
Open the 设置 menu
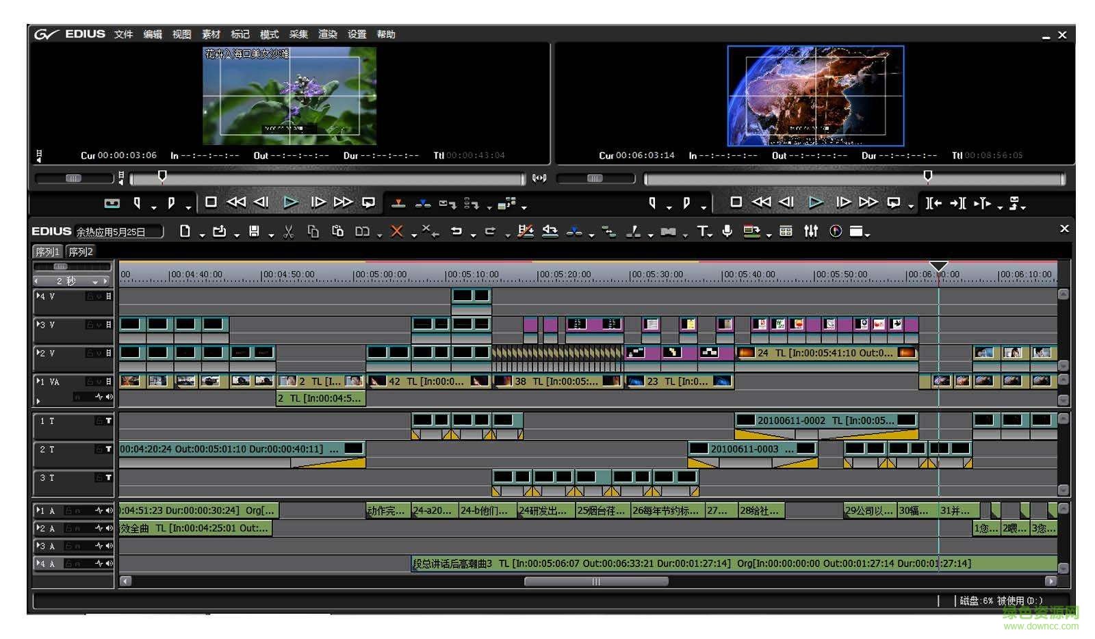pos(357,34)
